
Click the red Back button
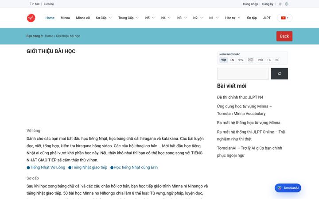pyautogui.click(x=284, y=36)
